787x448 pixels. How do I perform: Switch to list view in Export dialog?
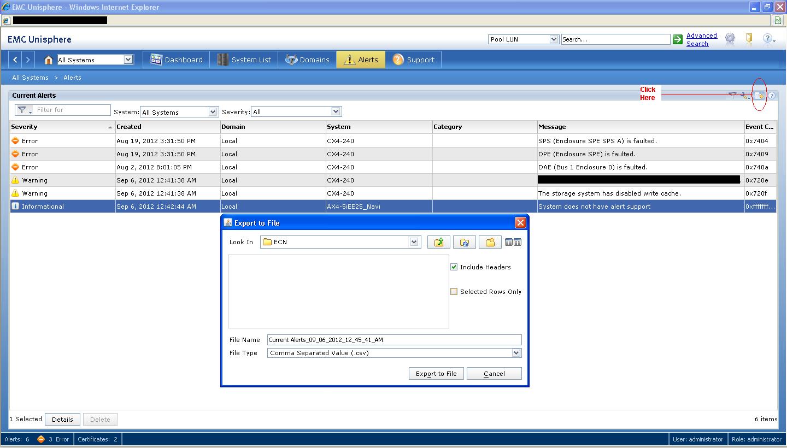point(509,242)
